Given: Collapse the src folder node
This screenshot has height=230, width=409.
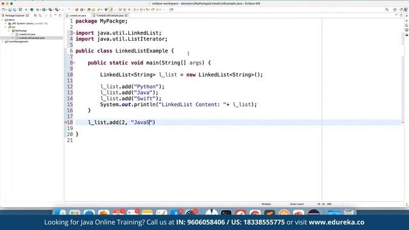Looking at the screenshot, I should [6, 27].
